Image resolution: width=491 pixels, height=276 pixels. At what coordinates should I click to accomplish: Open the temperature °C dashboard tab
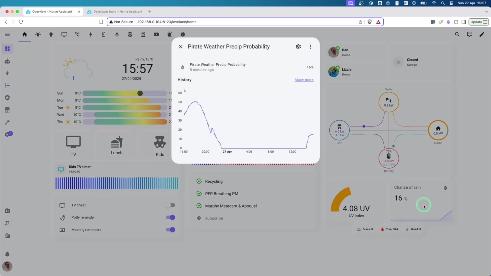point(77,34)
